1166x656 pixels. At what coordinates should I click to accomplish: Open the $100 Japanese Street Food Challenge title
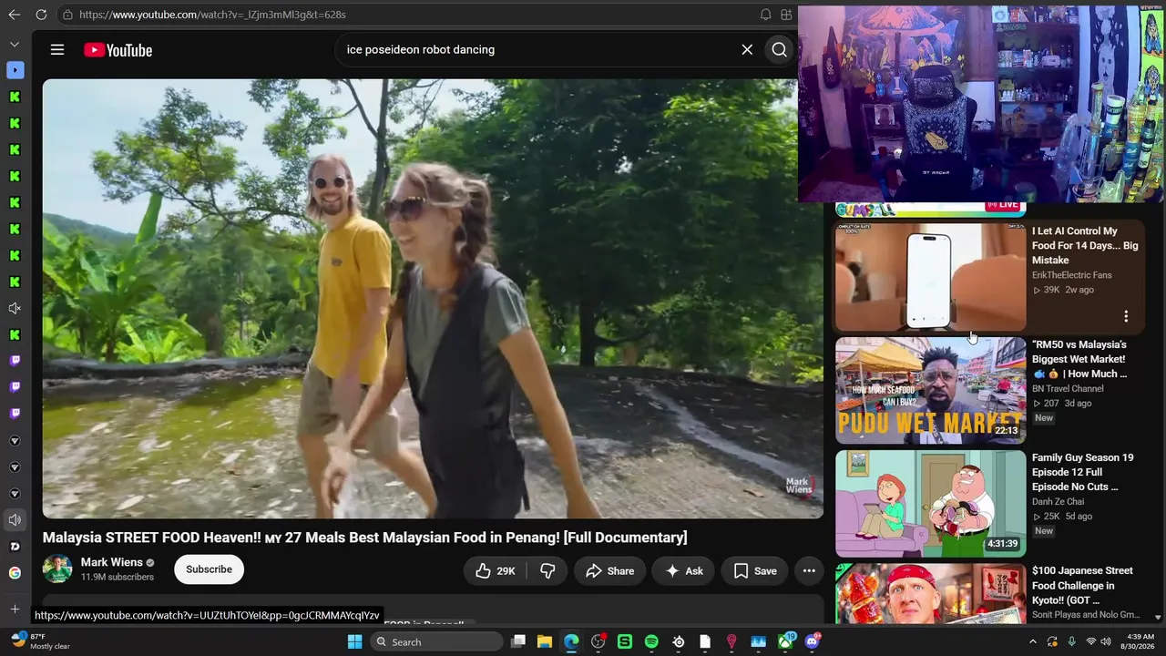[1083, 585]
